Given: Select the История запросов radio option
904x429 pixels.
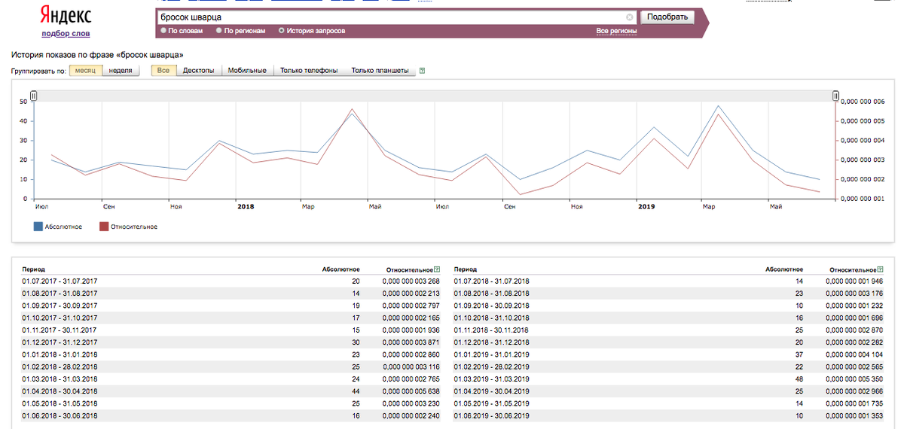Looking at the screenshot, I should tap(282, 31).
